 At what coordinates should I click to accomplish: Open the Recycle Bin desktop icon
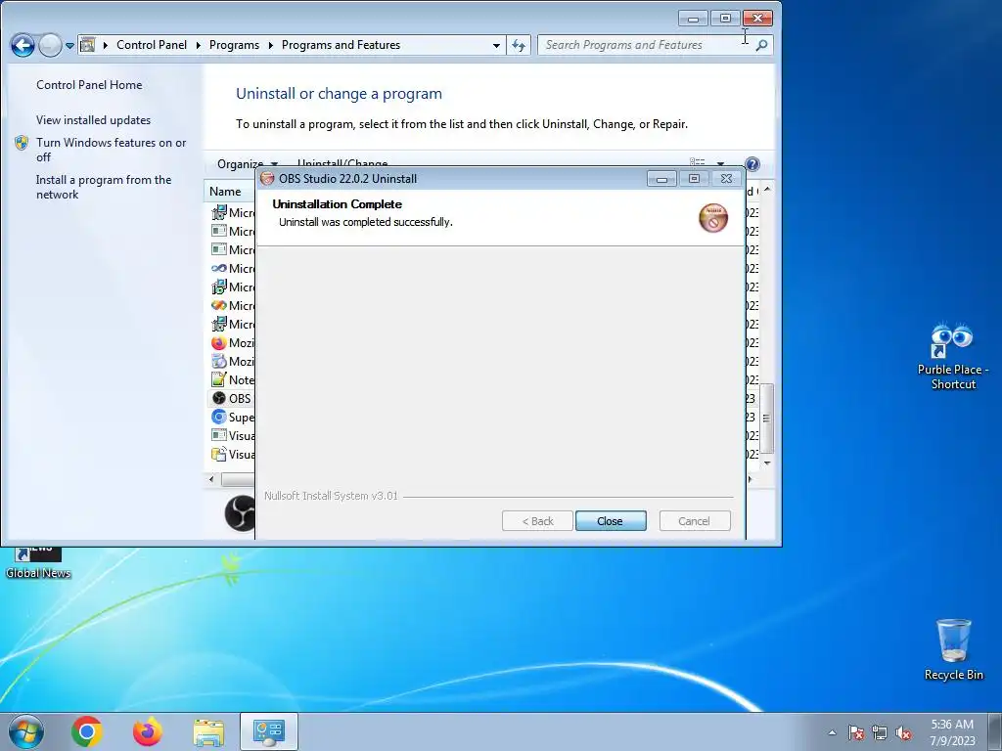(953, 649)
